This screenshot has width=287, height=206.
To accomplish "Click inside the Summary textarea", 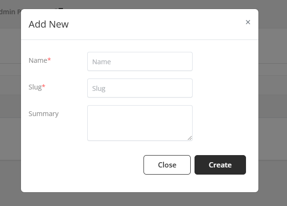I will (x=140, y=123).
